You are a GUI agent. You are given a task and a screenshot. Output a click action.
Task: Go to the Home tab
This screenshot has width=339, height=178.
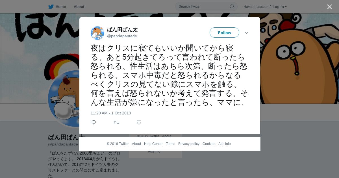point(57,6)
